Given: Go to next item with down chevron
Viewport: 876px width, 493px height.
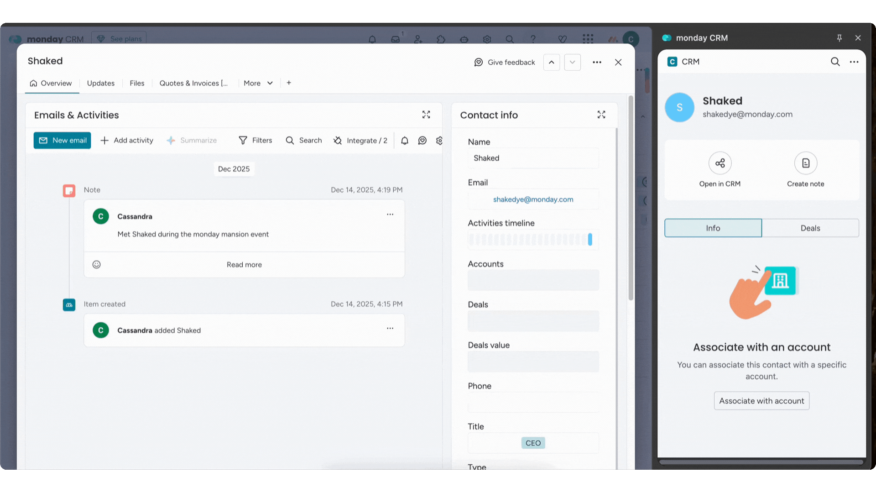Looking at the screenshot, I should [x=572, y=62].
